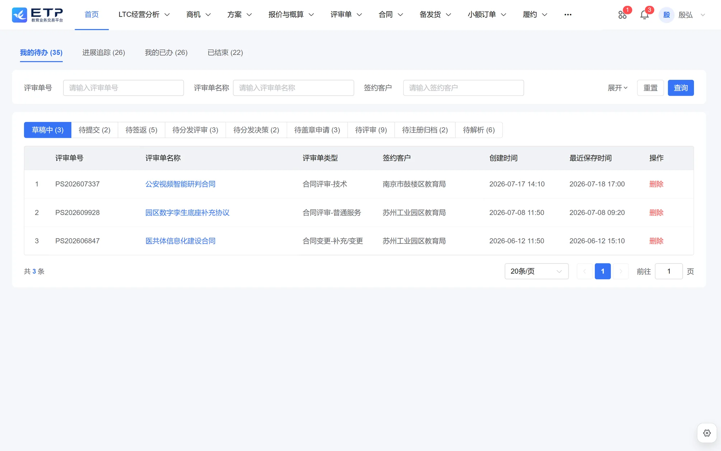The height and width of the screenshot is (451, 721).
Task: Open 公安视频智能研判合同 link
Action: tap(180, 184)
